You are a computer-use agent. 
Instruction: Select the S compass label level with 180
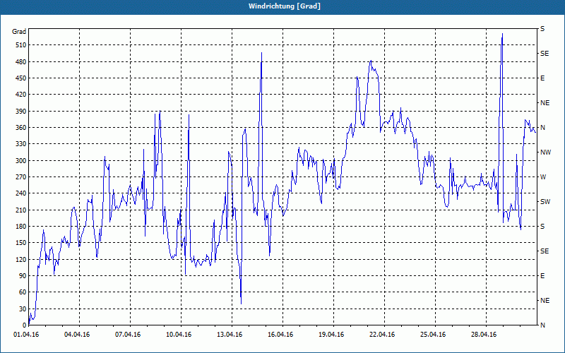542,227
